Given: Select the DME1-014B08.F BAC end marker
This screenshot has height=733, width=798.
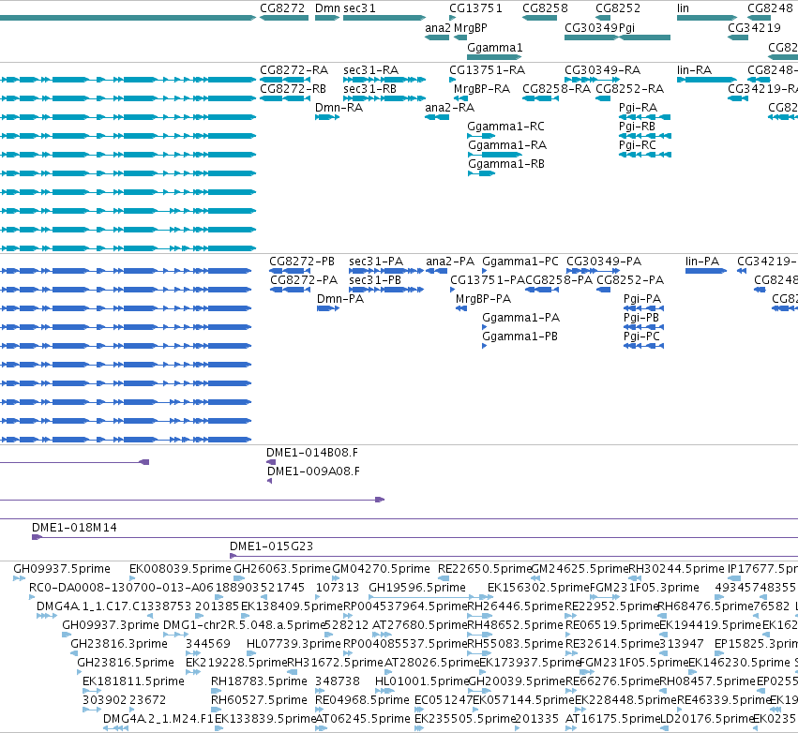Looking at the screenshot, I should tap(271, 462).
